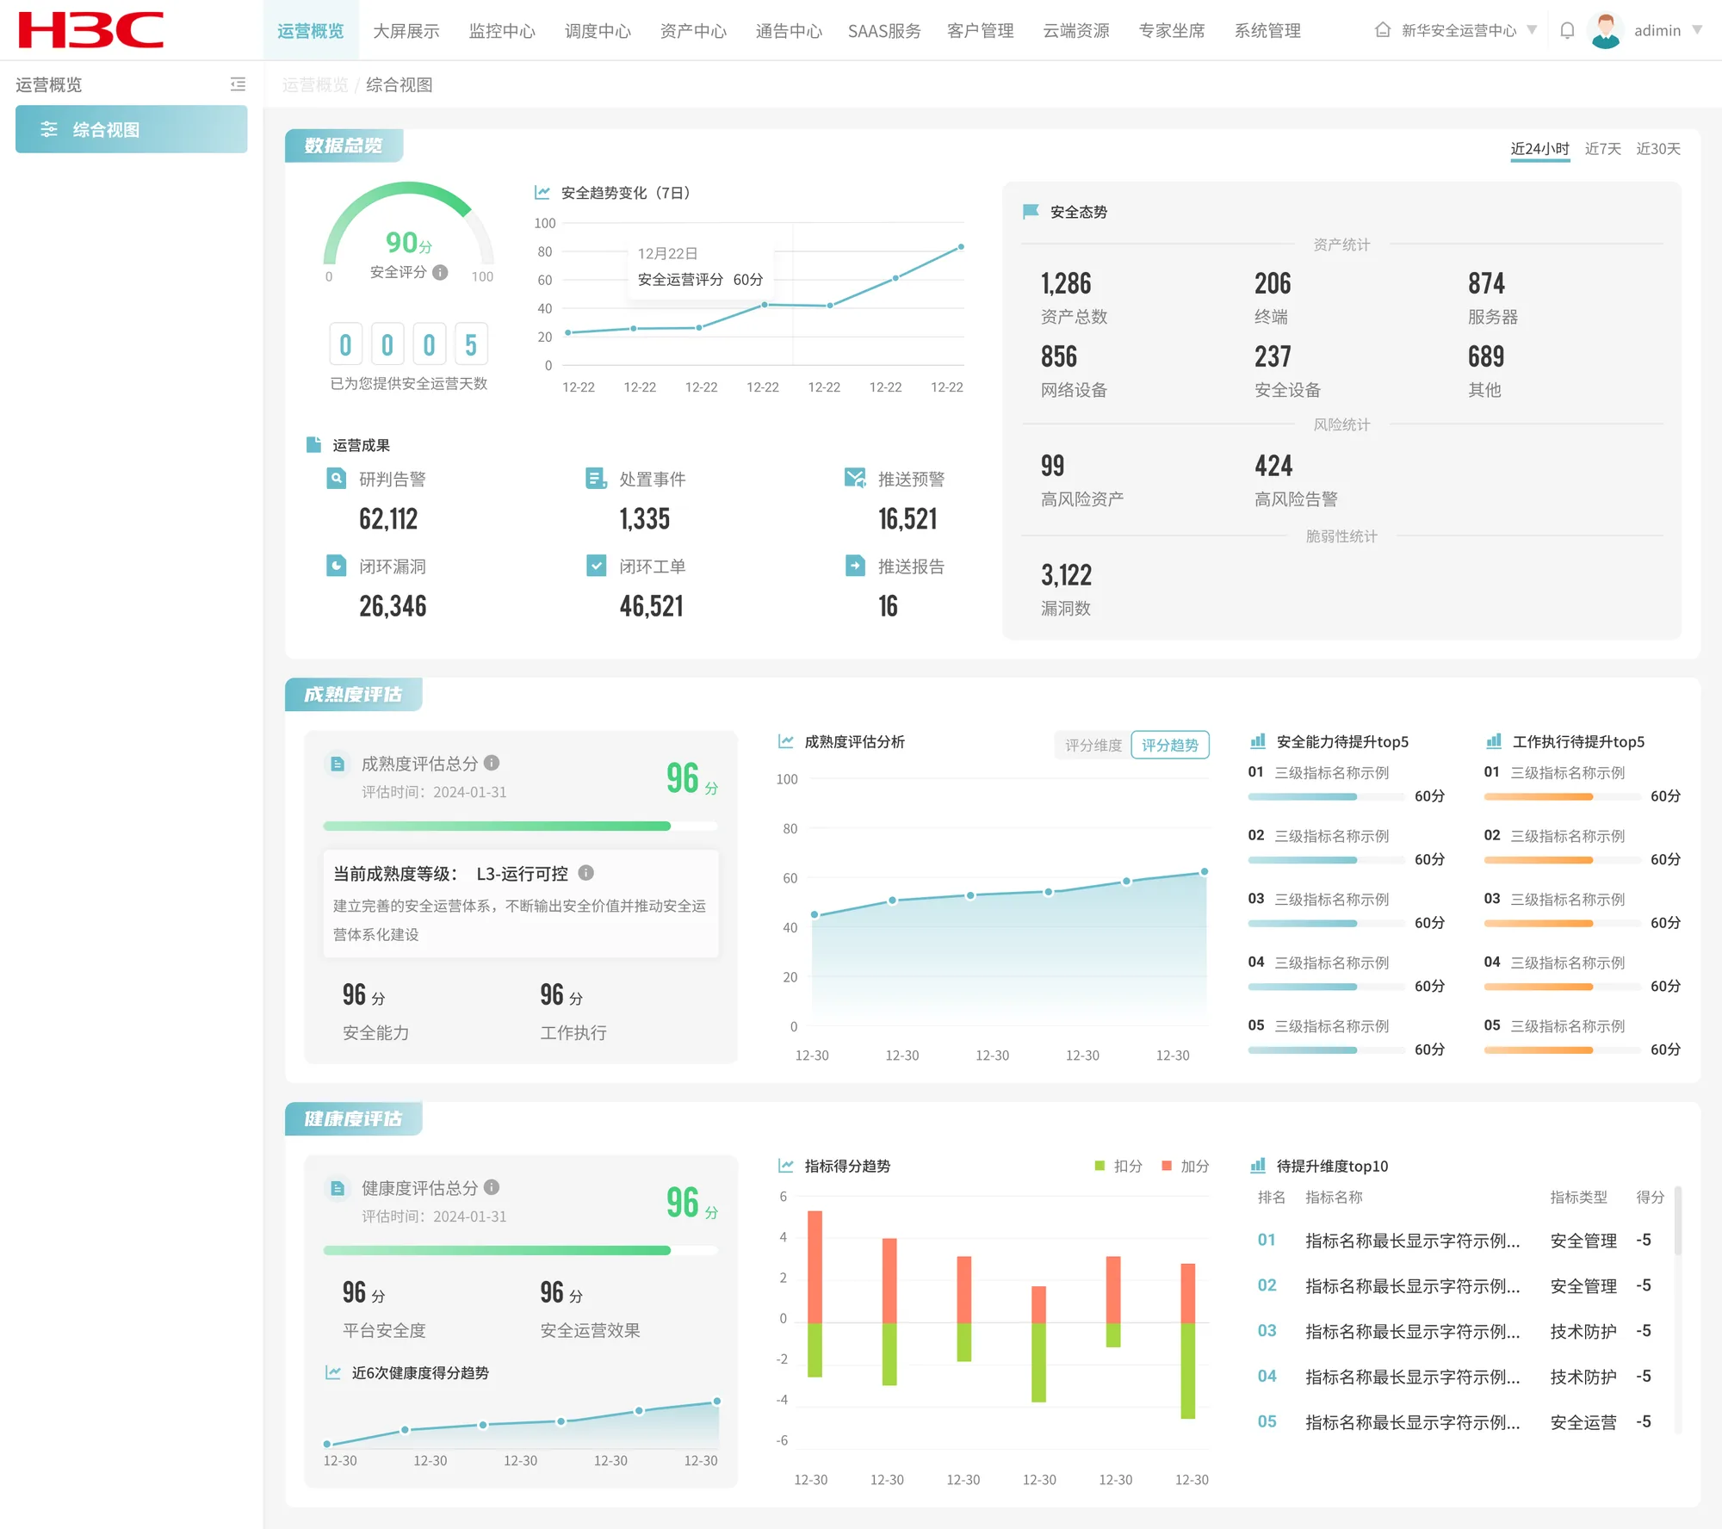Click the 待提升维度top10 table scrollbar
Image resolution: width=1722 pixels, height=1529 pixels.
[x=1678, y=1221]
